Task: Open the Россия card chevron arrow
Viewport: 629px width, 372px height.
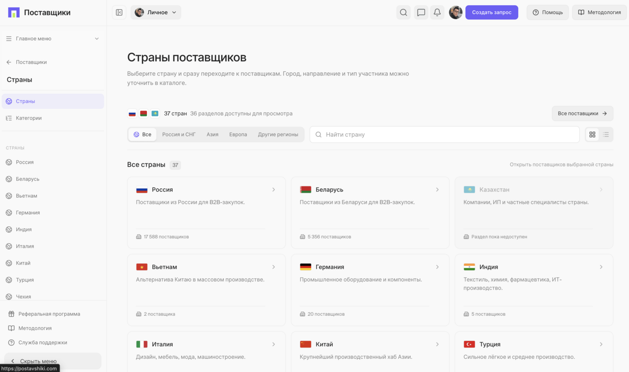Action: [x=274, y=190]
